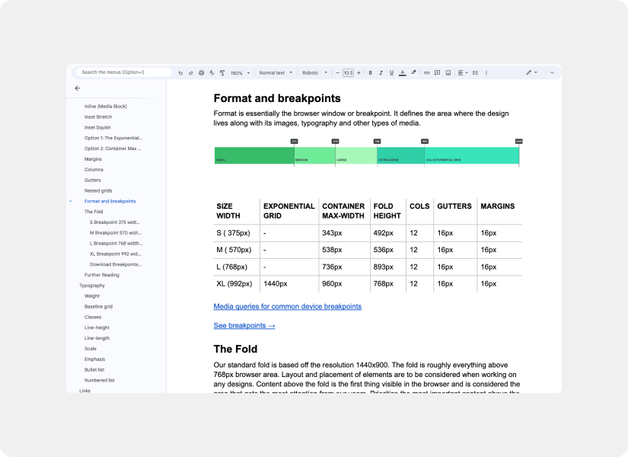Pick a text color from the toolbar
The image size is (628, 457).
click(402, 72)
